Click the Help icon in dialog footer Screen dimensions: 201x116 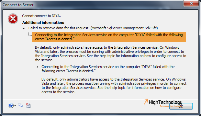tap(11, 105)
